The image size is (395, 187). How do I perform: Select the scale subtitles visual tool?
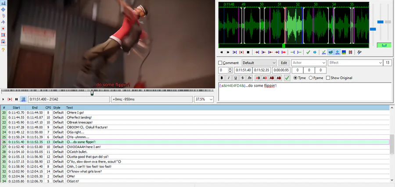click(x=3, y=28)
